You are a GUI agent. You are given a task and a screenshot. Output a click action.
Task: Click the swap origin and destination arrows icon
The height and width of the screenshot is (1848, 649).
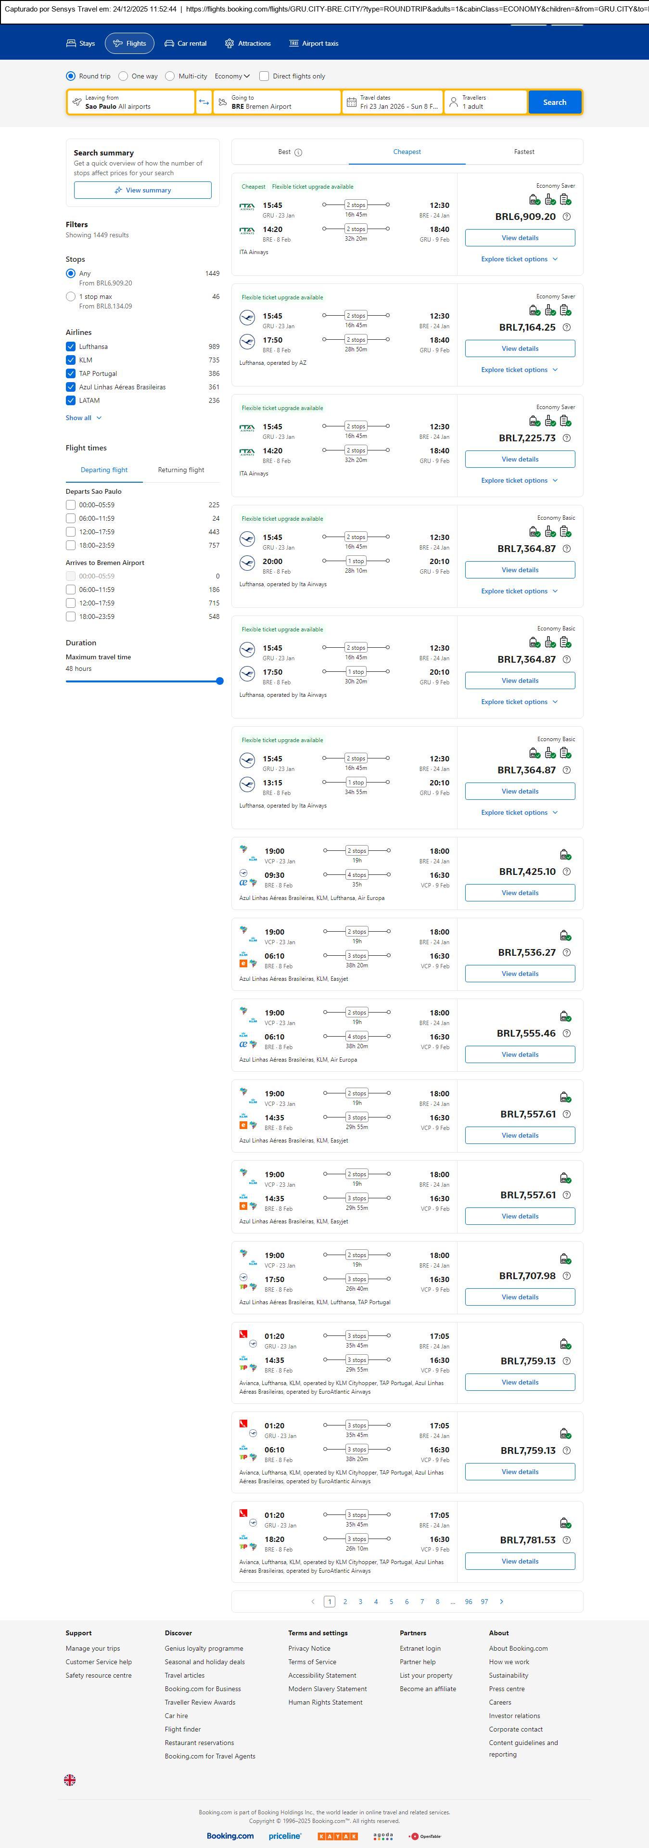(x=204, y=103)
